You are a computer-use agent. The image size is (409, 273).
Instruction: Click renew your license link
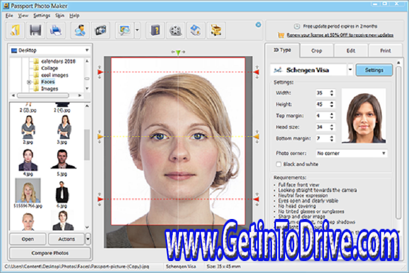click(x=340, y=35)
